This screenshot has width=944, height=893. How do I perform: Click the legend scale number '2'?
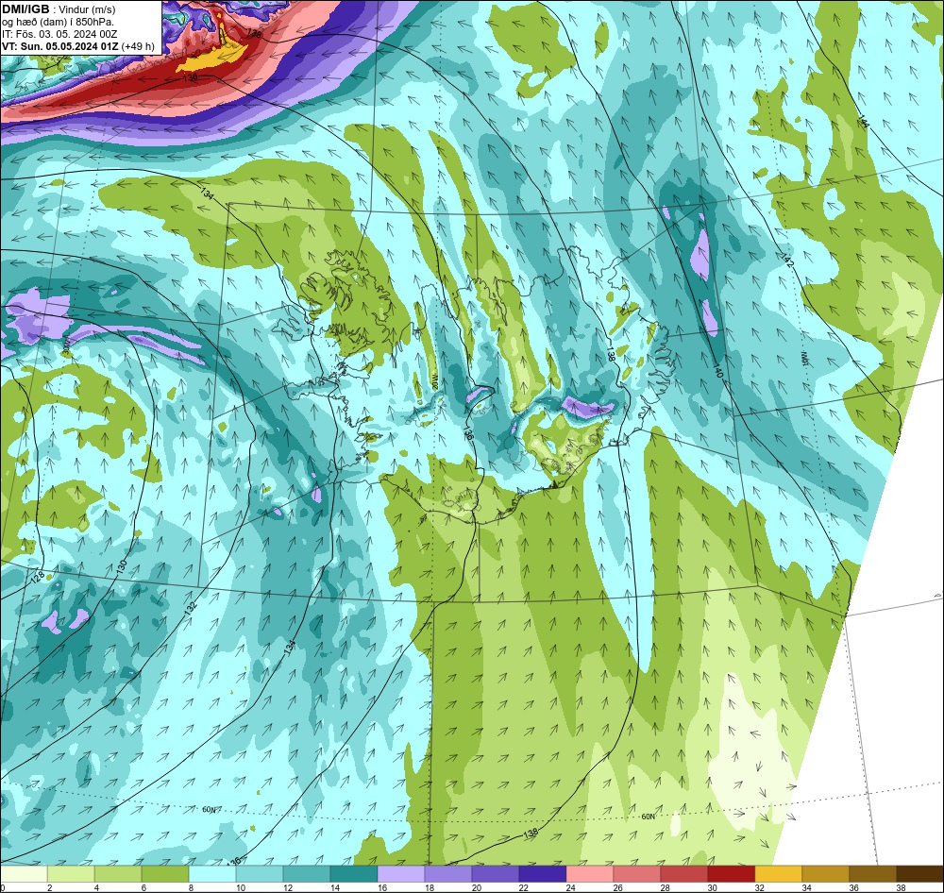[x=49, y=887]
